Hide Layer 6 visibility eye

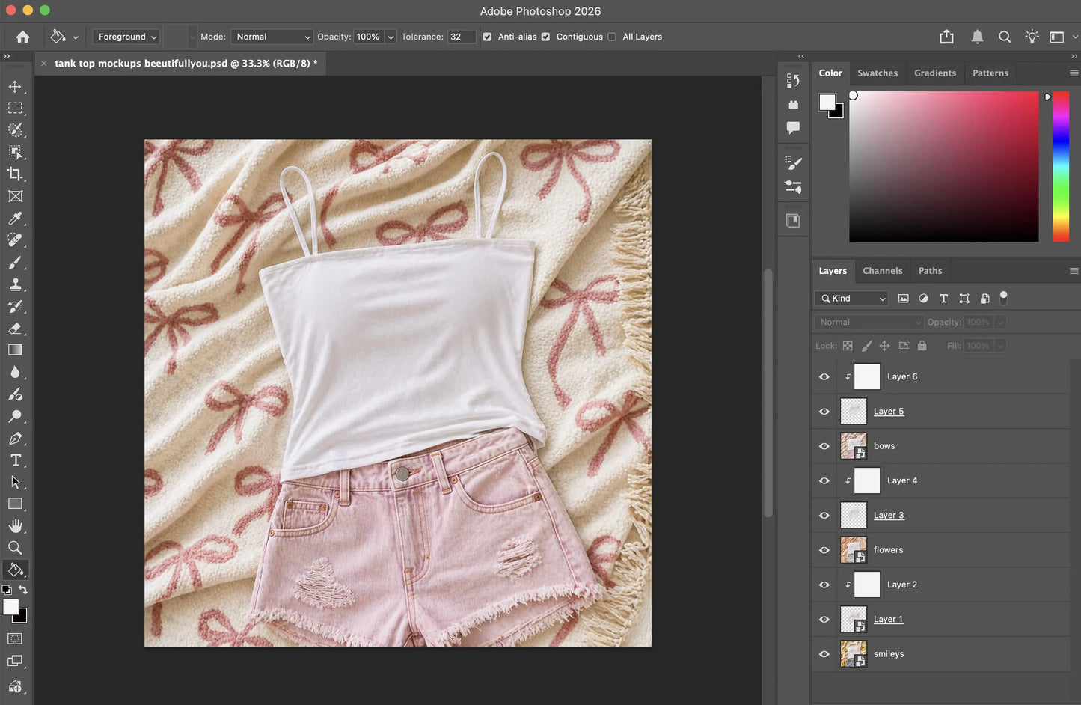[x=824, y=376]
